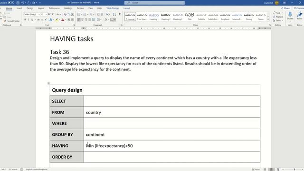The width and height of the screenshot is (304, 171).
Task: Click the Editor icon
Action: point(300,16)
